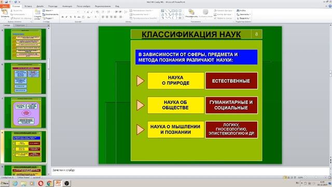Screen dimensions: 332x187
Task: Select the star shape in shapes gallery
Action: coord(180,18)
